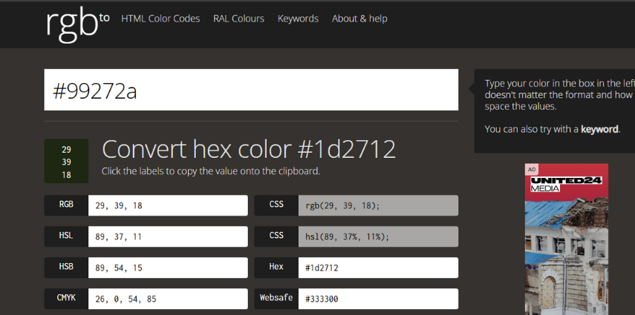Go to the Keywords page
635x315 pixels.
pos(298,19)
